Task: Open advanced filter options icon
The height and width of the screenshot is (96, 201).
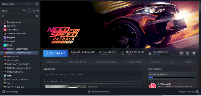Action: tap(37, 16)
